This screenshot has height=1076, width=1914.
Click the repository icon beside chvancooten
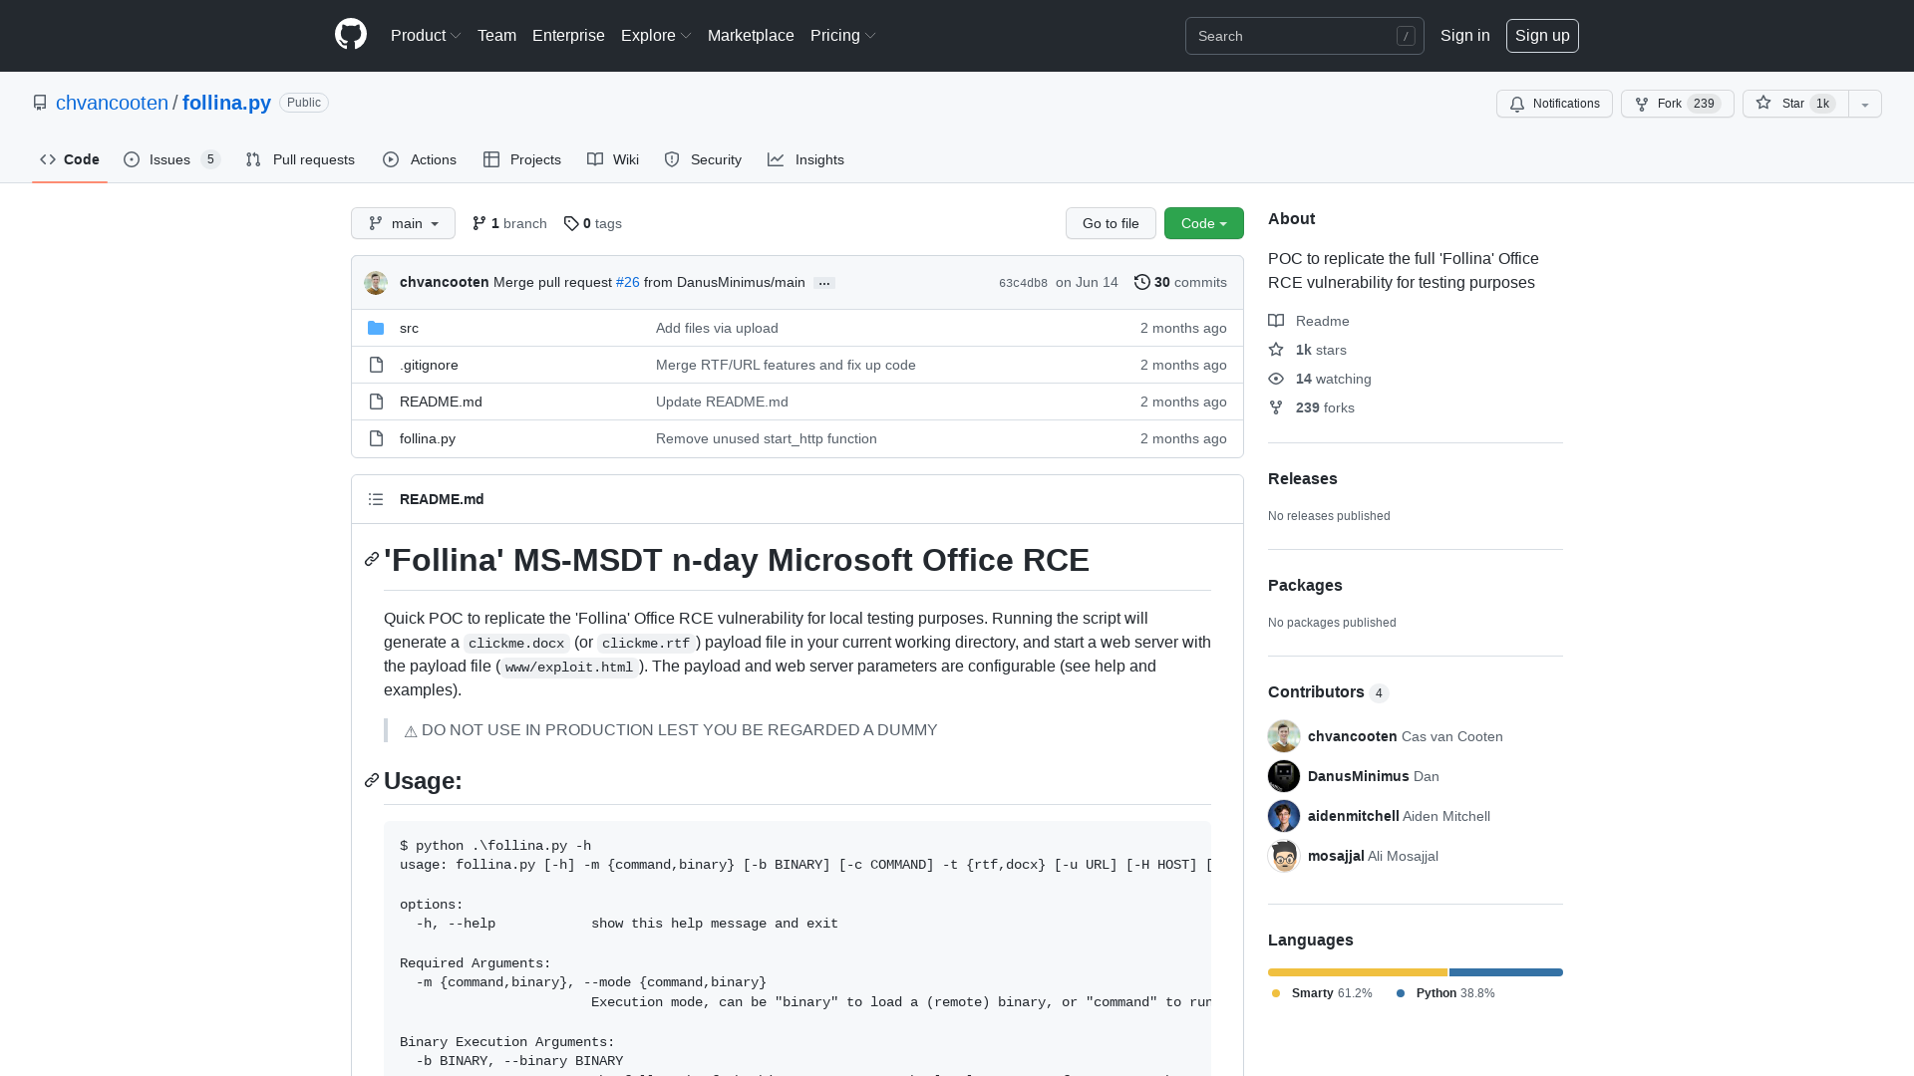[x=40, y=103]
